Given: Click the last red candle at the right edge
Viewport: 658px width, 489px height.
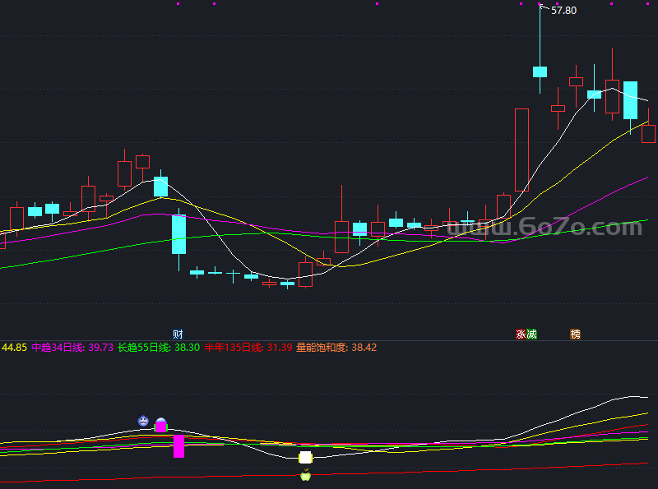Looking at the screenshot, I should 648,134.
